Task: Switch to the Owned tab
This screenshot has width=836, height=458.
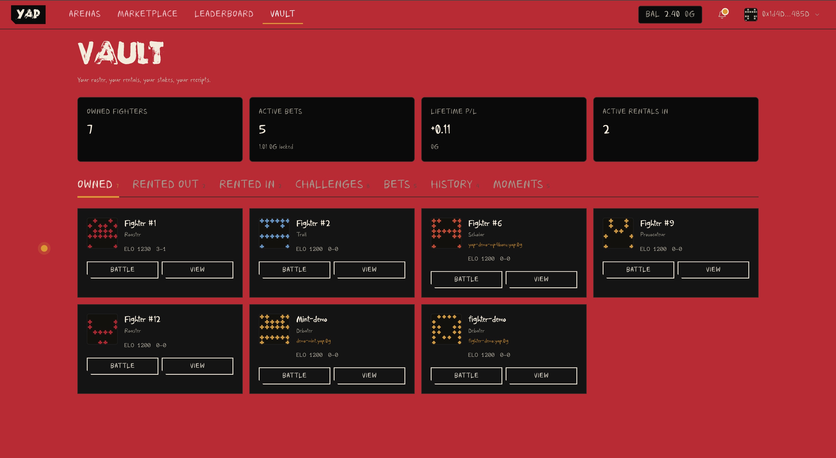Action: pos(98,184)
